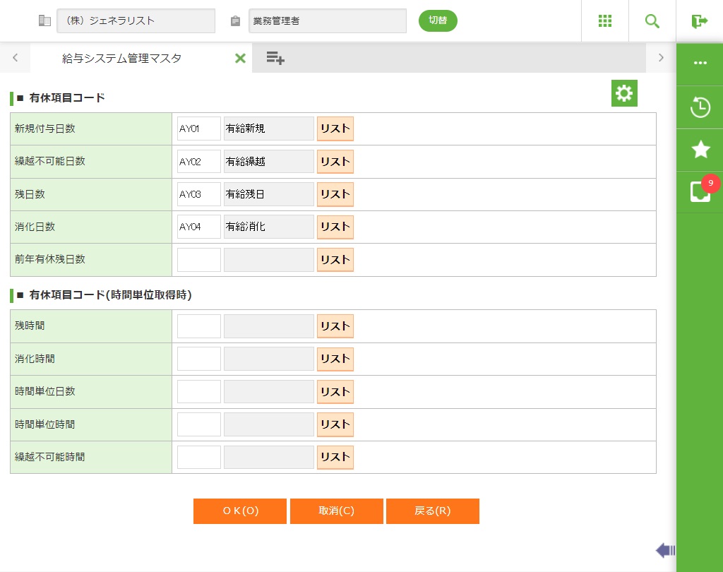Viewport: 723px width, 572px height.
Task: Click the logout door icon
Action: point(699,21)
